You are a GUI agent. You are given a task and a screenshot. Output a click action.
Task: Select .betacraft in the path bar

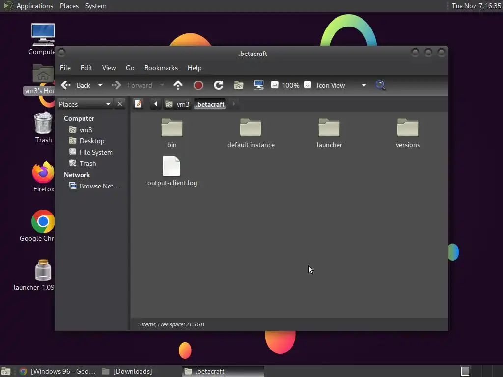click(210, 104)
